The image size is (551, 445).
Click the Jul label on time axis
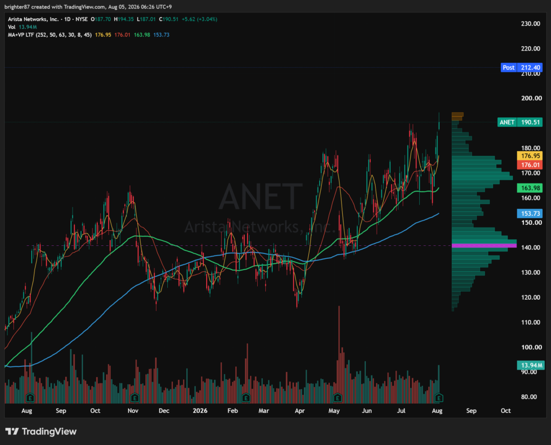[x=401, y=411]
